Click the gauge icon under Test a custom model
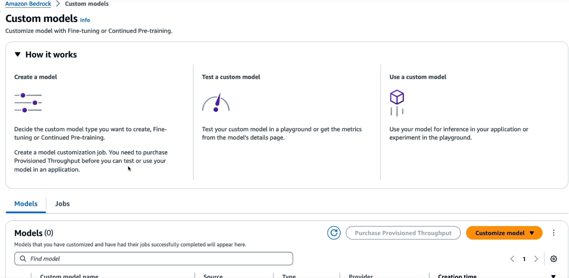Image resolution: width=569 pixels, height=278 pixels. point(216,103)
